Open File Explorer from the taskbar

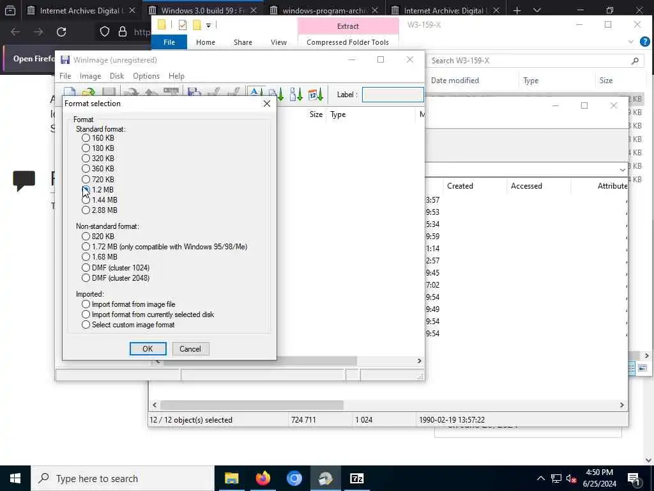click(x=231, y=478)
